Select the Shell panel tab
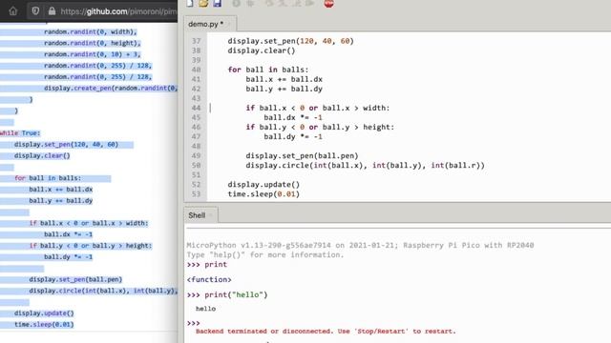611x343 pixels. pos(197,215)
